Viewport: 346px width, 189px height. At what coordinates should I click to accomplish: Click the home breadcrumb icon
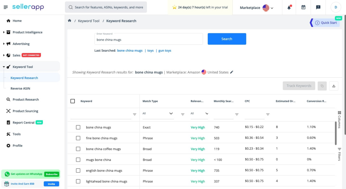coord(70,21)
